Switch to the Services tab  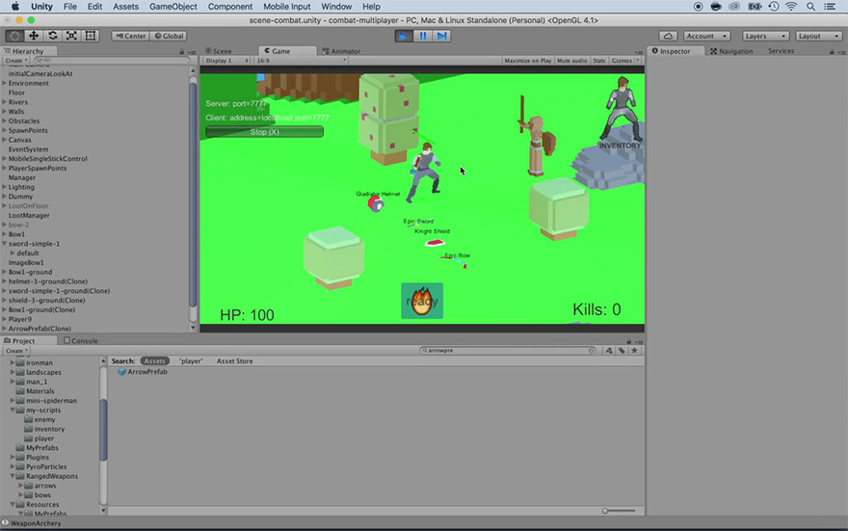781,51
